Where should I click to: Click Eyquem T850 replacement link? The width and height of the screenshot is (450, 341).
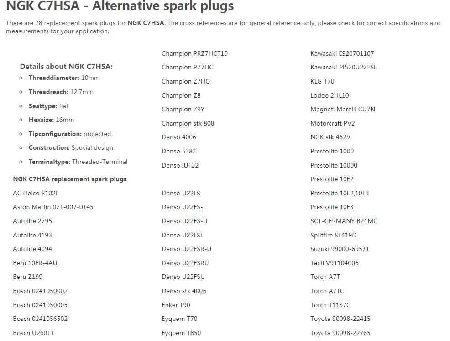tap(181, 333)
